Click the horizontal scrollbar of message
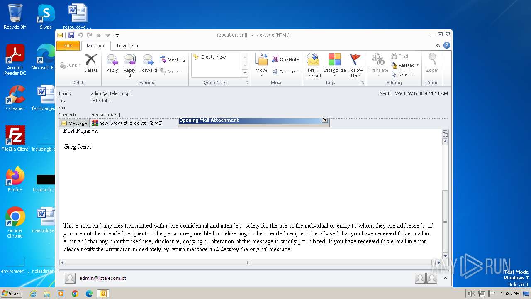531x299 pixels. pos(249,262)
